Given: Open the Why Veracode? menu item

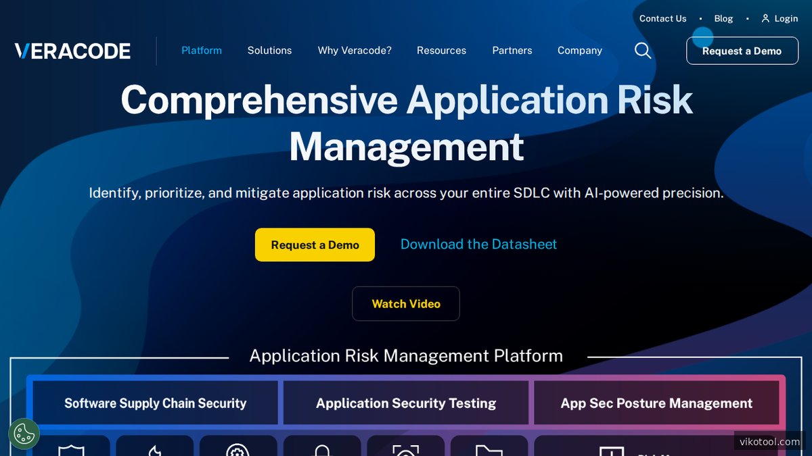Looking at the screenshot, I should click(x=355, y=51).
